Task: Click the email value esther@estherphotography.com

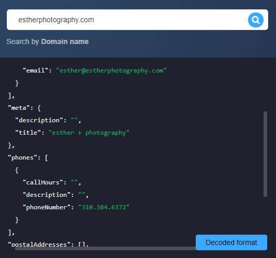Action: 111,70
